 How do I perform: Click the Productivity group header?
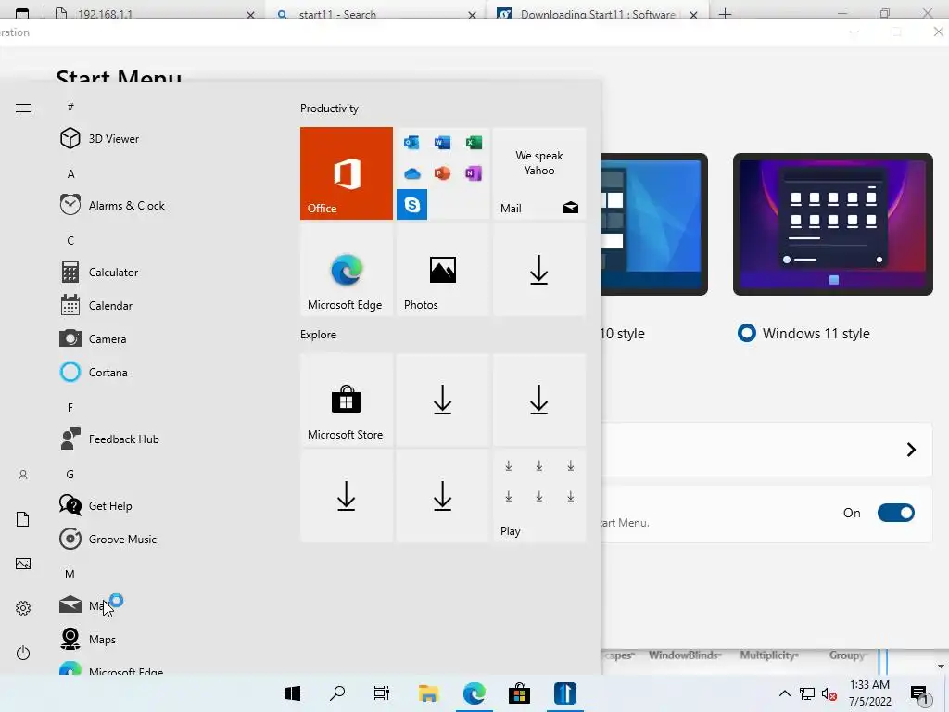click(329, 108)
